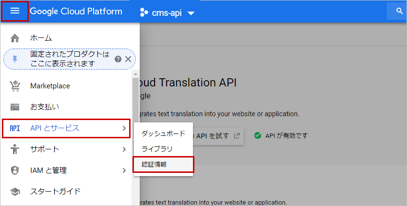The image size is (407, 206).
Task: Click the Google Cloud Platform logo text
Action: point(76,12)
